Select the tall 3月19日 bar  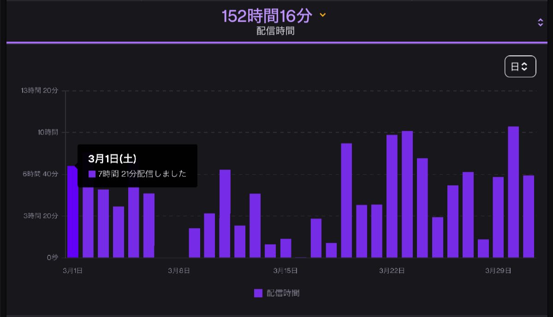coord(346,200)
